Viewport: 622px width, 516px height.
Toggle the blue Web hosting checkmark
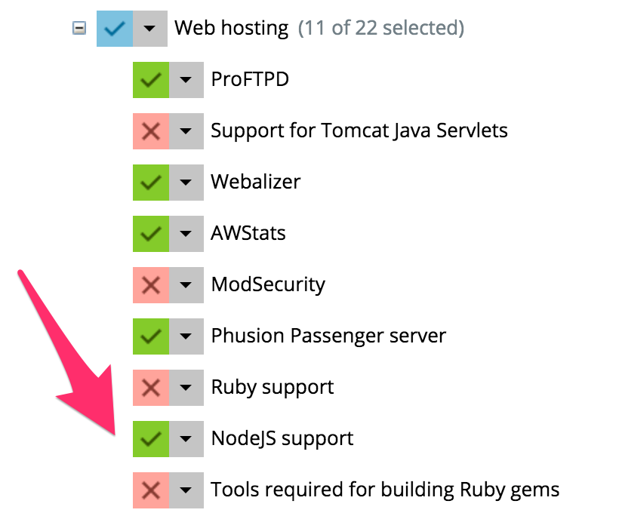(115, 29)
